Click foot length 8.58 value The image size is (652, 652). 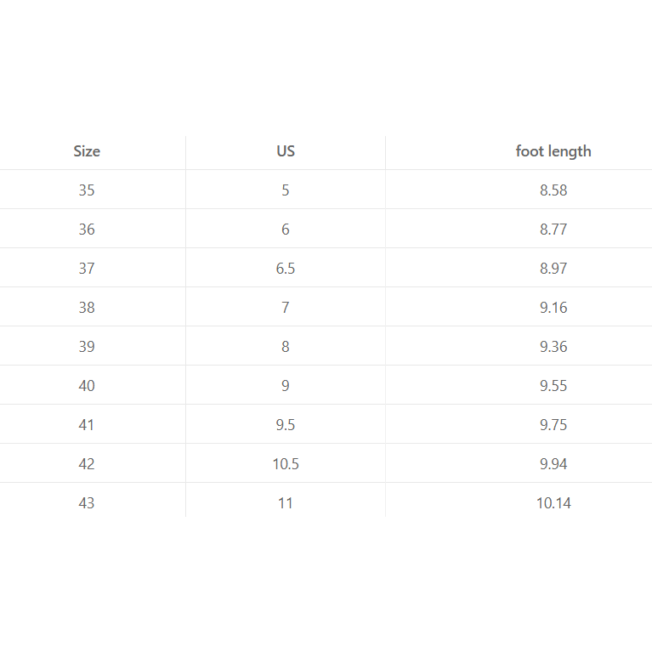pos(553,190)
